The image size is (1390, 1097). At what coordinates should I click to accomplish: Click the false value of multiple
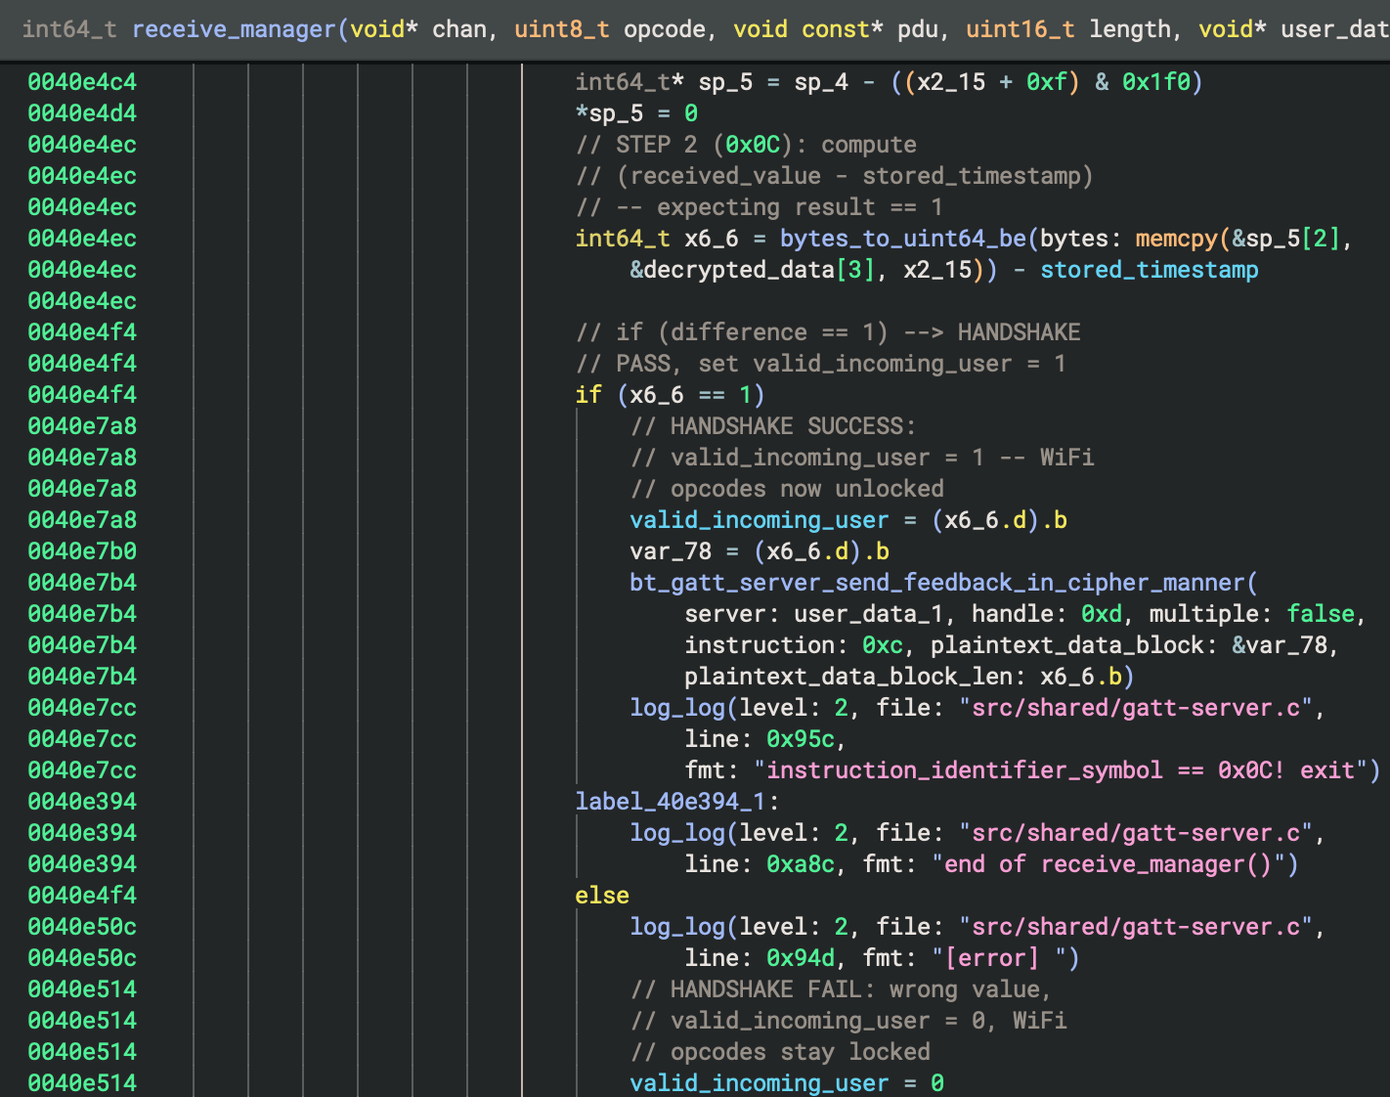coord(1321,614)
